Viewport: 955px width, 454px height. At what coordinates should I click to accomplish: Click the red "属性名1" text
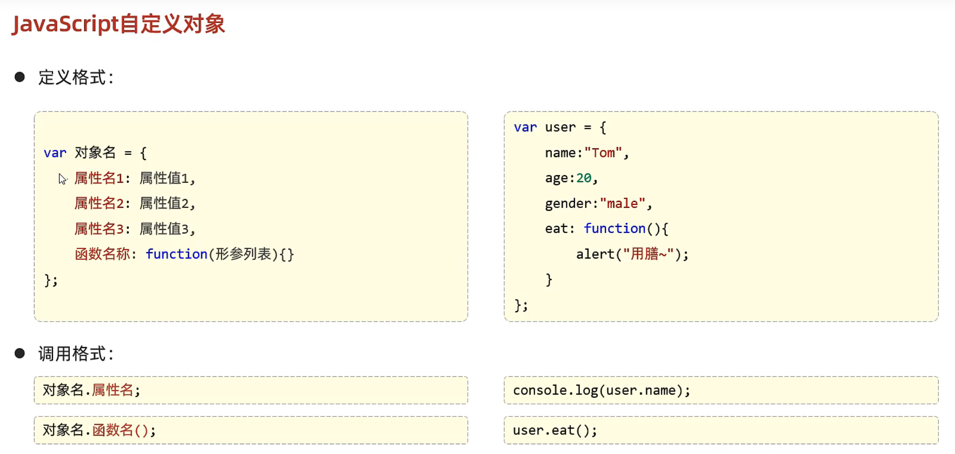tap(99, 178)
